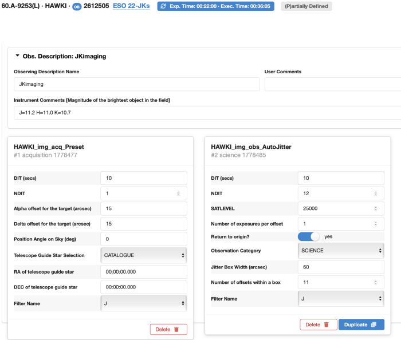Click the OB badge icon in header
Screen dimensions: 401x340
76,6
